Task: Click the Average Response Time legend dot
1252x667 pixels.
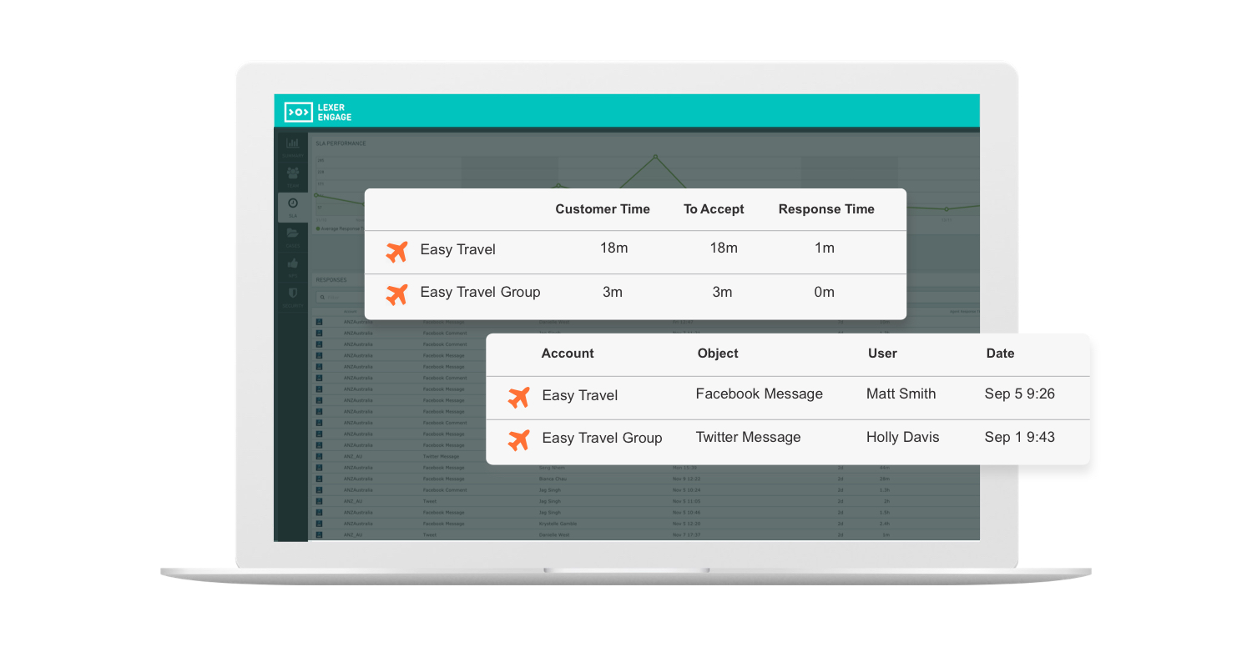Action: coord(318,228)
